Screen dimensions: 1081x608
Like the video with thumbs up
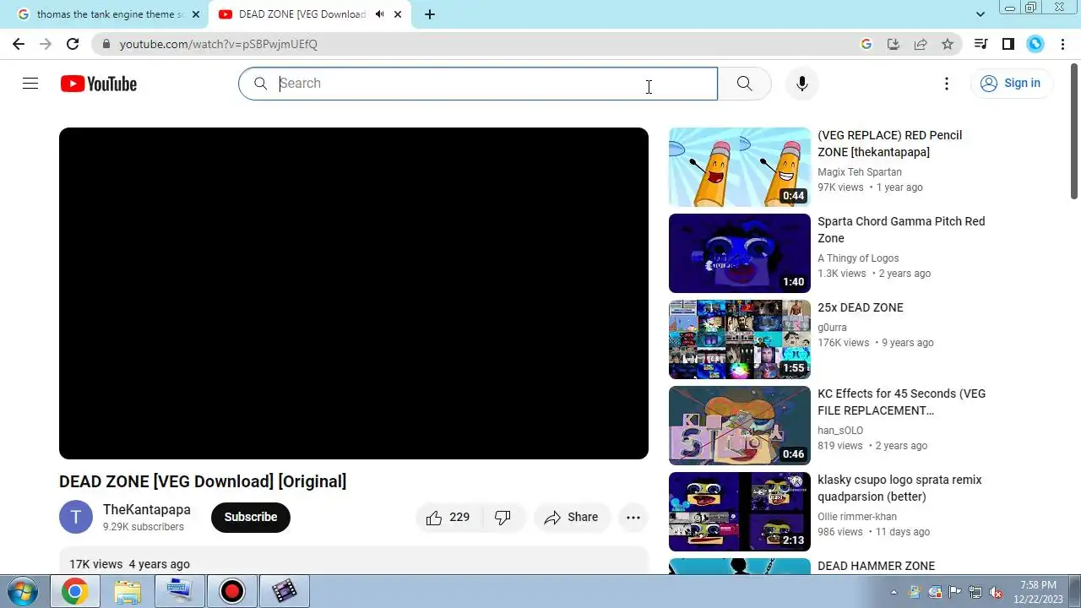448,518
